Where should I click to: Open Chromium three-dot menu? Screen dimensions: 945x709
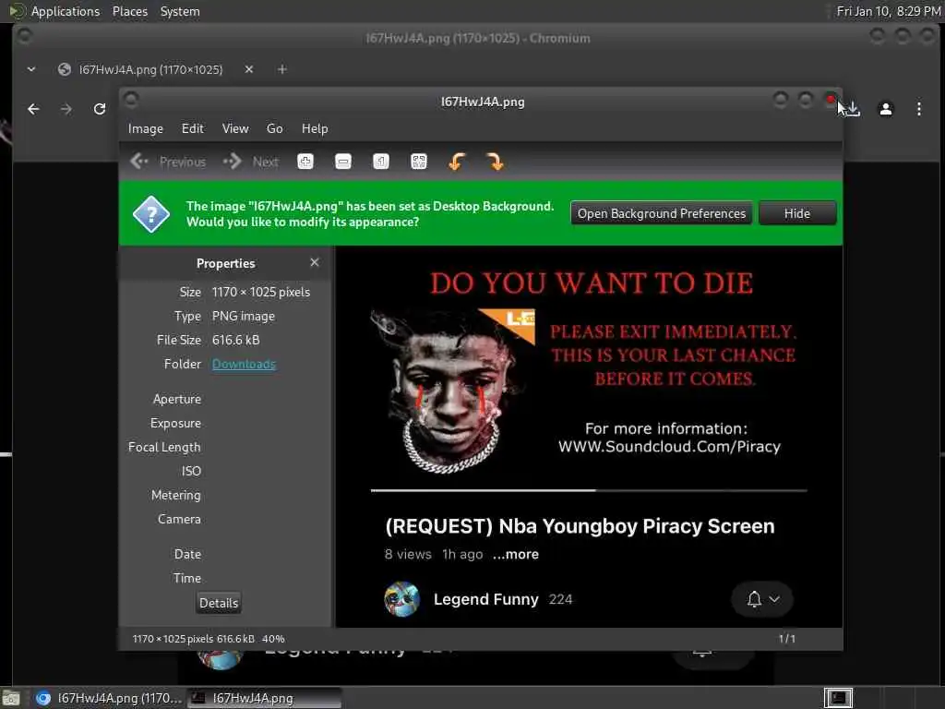918,109
